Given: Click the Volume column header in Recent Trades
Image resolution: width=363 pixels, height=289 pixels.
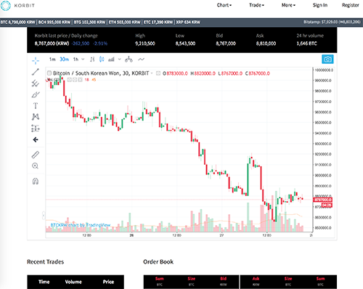Looking at the screenshot, I should (73, 282).
